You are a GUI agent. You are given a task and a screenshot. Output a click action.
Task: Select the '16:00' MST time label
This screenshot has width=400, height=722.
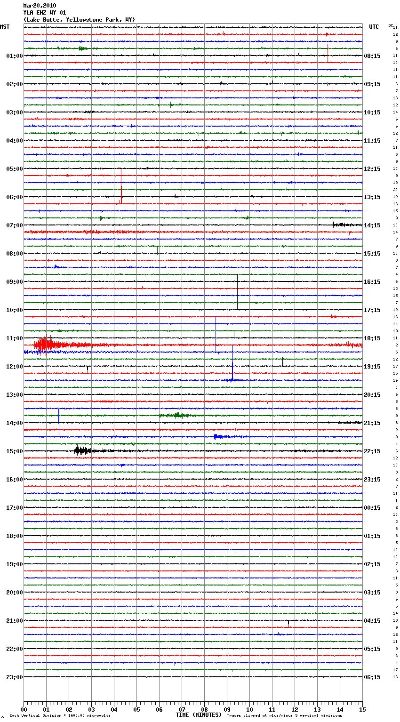[x=15, y=480]
